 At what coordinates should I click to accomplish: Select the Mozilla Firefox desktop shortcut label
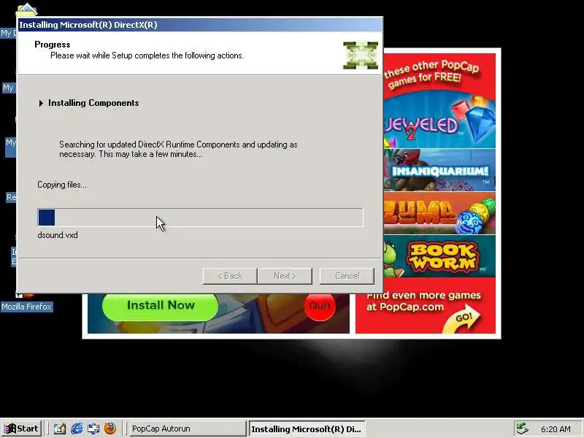(26, 307)
